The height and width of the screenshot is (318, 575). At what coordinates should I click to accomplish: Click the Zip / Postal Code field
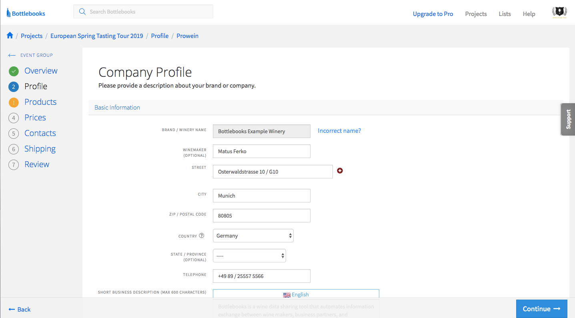pos(262,216)
